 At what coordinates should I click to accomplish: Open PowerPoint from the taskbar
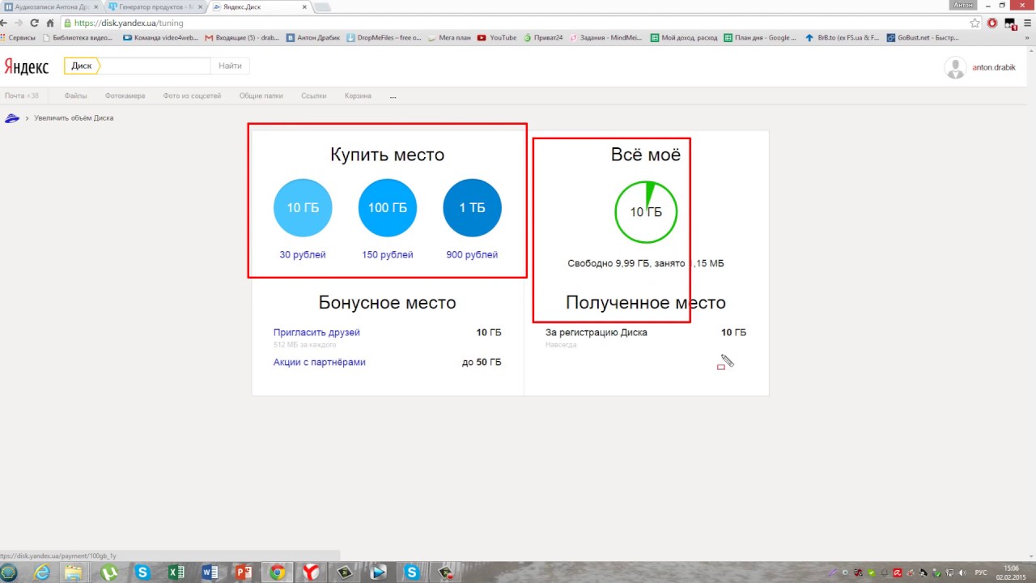coord(244,572)
